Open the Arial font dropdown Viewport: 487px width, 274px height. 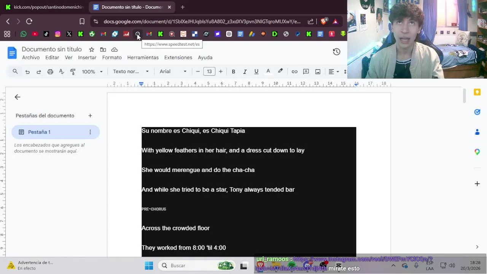tap(173, 72)
